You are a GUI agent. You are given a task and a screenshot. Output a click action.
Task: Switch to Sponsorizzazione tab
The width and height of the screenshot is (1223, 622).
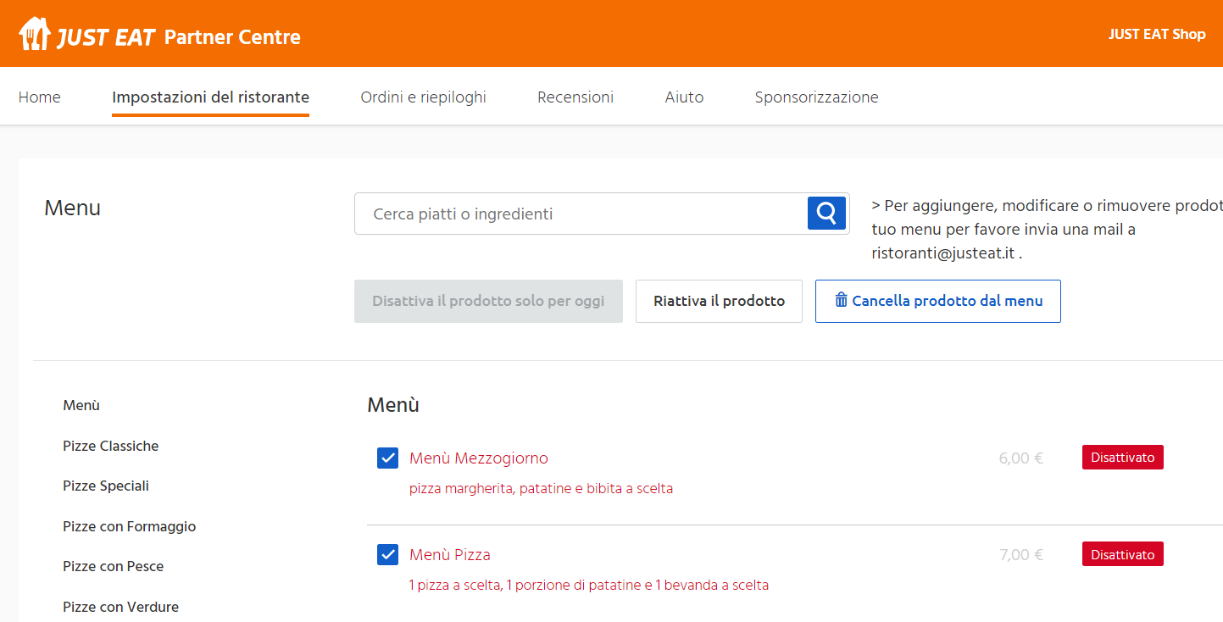(x=816, y=97)
